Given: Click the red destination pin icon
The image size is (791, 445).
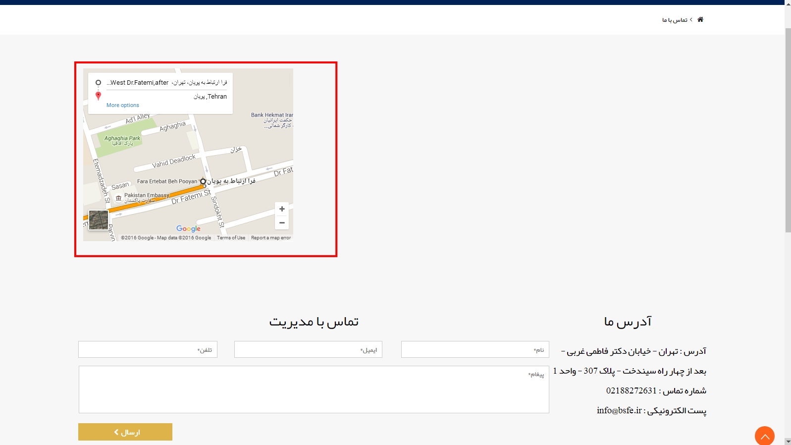Looking at the screenshot, I should click(x=98, y=96).
